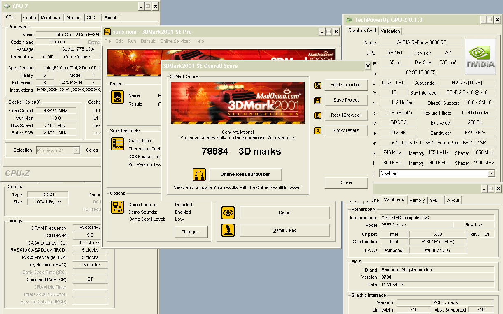
Task: Click the ResultBrowser icon
Action: (318, 115)
